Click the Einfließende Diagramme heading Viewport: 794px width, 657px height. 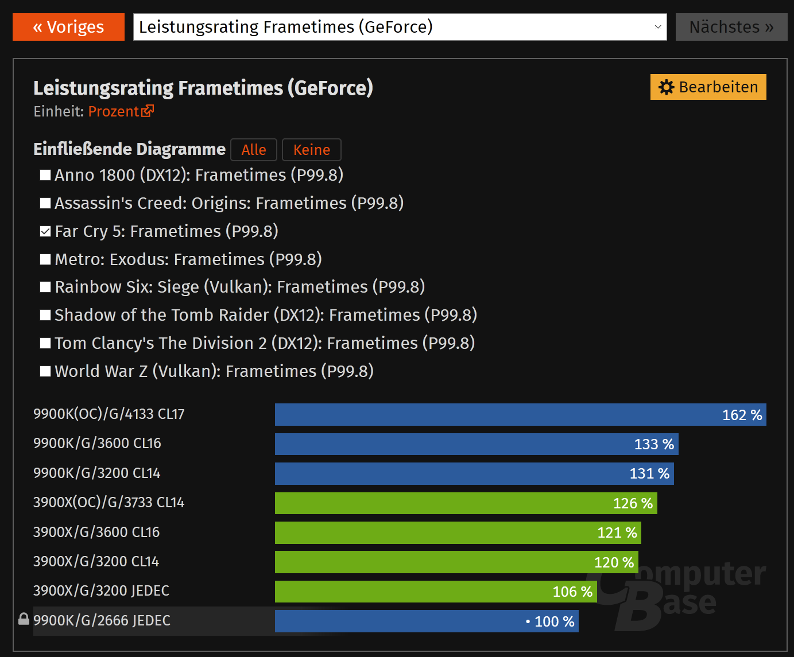point(129,149)
